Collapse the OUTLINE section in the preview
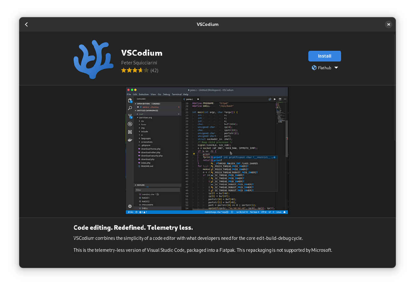The height and width of the screenshot is (289, 415). tap(141, 185)
